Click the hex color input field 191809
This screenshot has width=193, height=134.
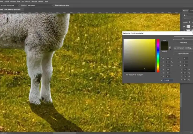[168, 80]
